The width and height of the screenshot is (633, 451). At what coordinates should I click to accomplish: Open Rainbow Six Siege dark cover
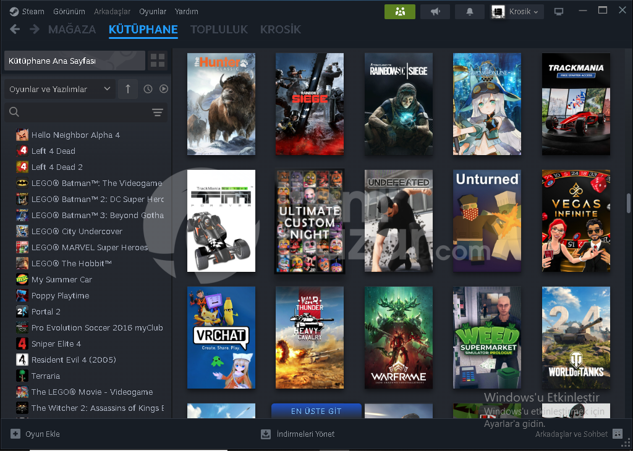399,104
